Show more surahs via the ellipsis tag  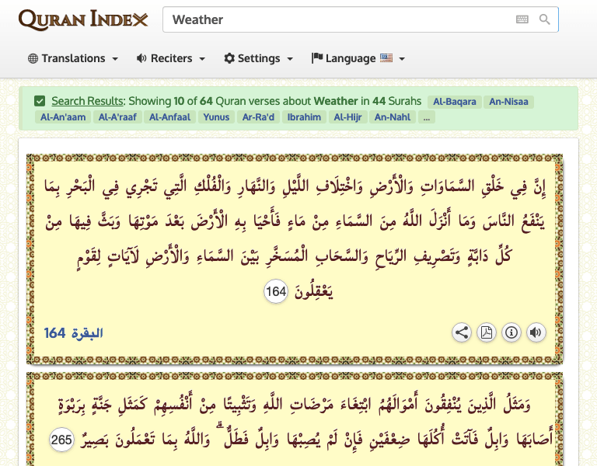click(x=426, y=117)
